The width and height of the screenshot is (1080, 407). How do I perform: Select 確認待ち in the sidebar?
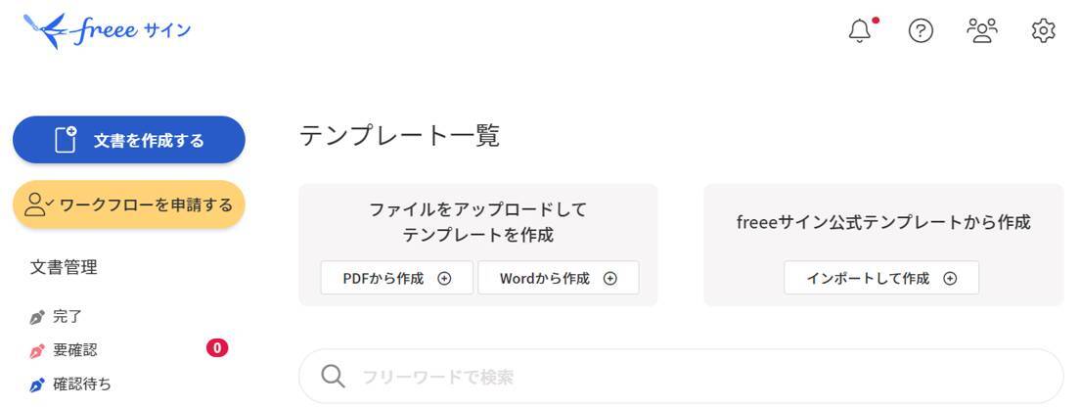[82, 384]
